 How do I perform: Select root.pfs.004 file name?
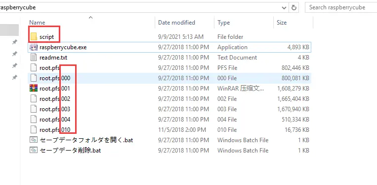55,120
